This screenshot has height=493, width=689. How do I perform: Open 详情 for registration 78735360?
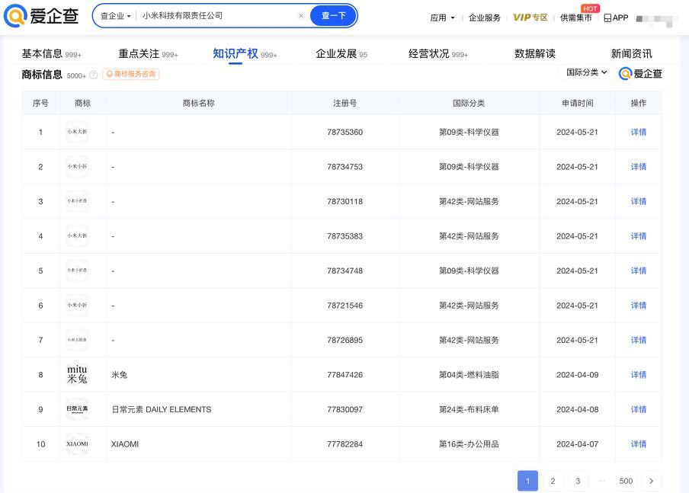(639, 133)
